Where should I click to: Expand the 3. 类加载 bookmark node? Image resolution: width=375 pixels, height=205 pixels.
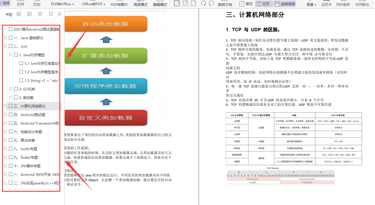click(x=11, y=97)
